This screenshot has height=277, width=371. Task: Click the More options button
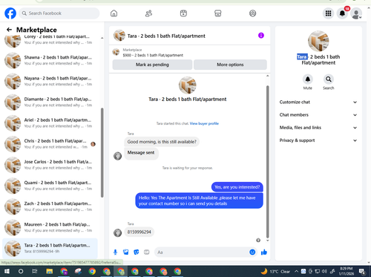point(230,65)
